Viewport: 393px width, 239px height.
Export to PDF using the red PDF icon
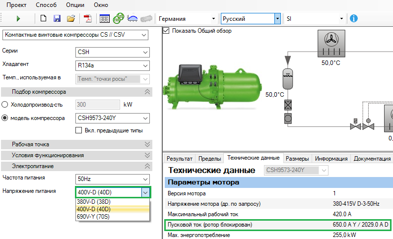pos(87,19)
